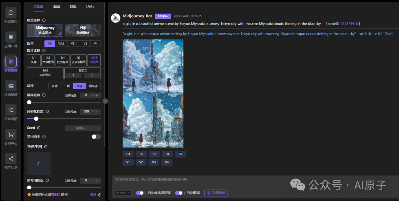This screenshot has height=201, width=399.
Task: Click the info icon beside 模型选择
Action: pyautogui.click(x=44, y=20)
